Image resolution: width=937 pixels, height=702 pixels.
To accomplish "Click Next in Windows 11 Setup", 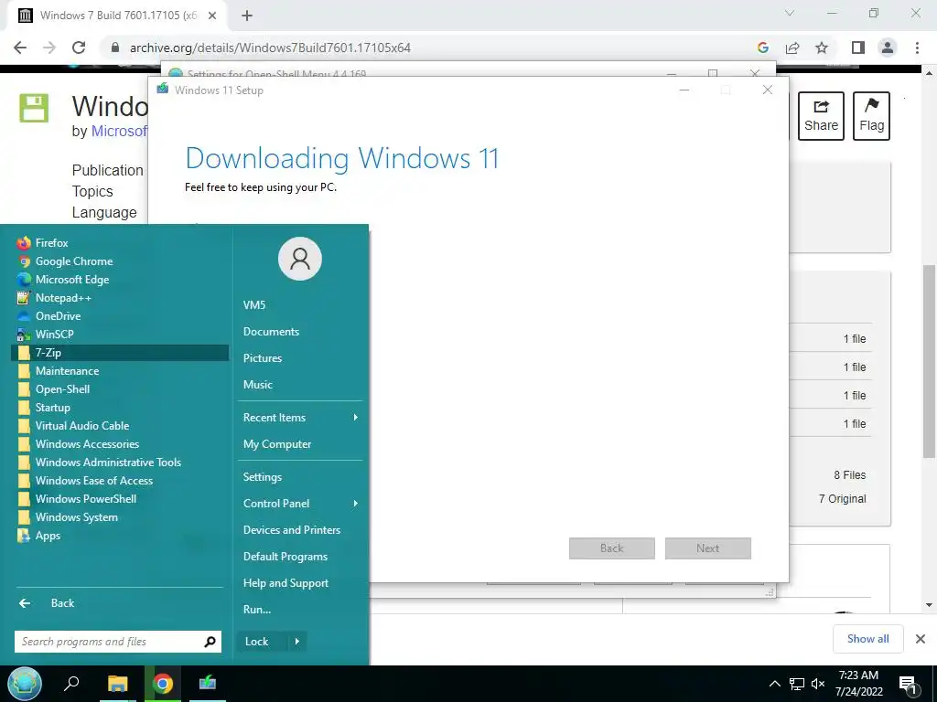I will click(x=708, y=548).
